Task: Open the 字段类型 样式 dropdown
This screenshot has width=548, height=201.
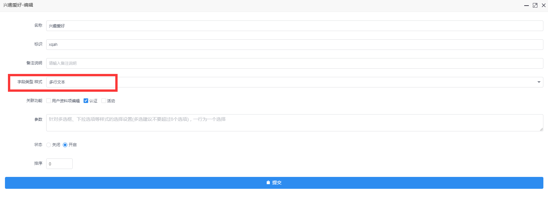Action: [295, 82]
